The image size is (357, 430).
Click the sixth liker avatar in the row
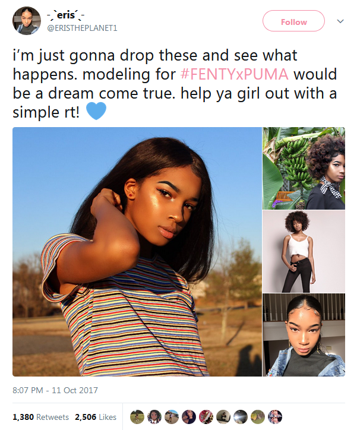pyautogui.click(x=223, y=417)
